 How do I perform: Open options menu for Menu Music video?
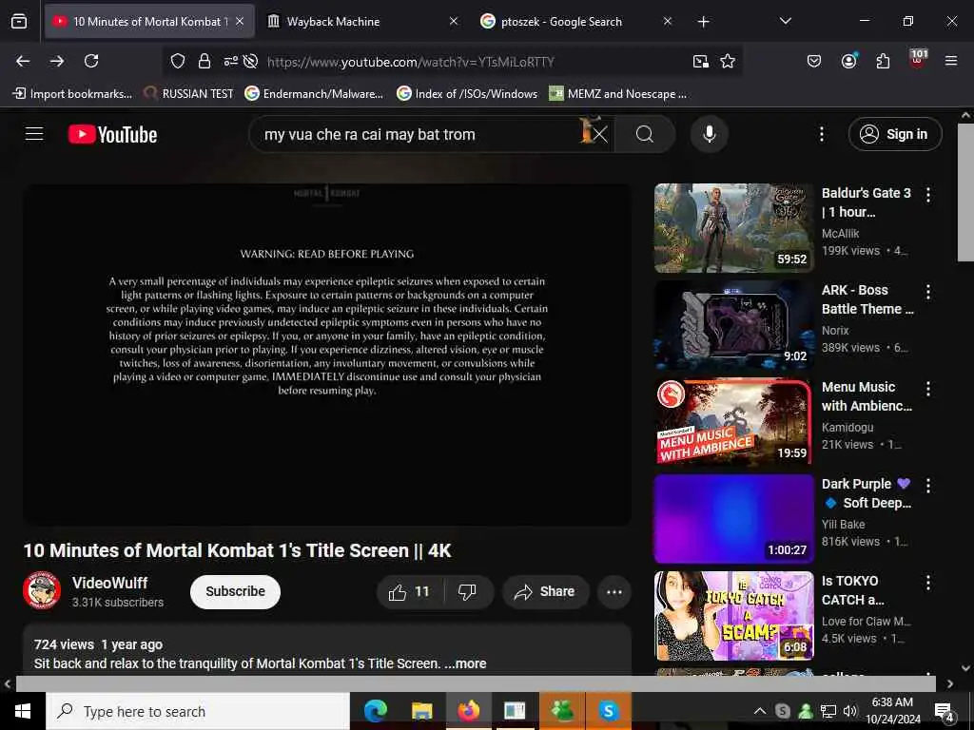[928, 389]
